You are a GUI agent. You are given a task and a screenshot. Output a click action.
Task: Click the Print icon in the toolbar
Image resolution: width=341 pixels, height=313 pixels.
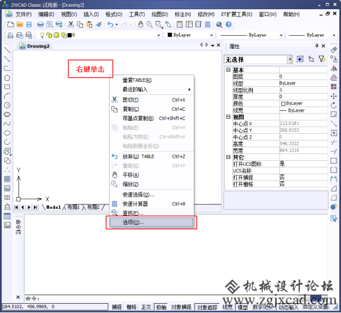[40, 25]
